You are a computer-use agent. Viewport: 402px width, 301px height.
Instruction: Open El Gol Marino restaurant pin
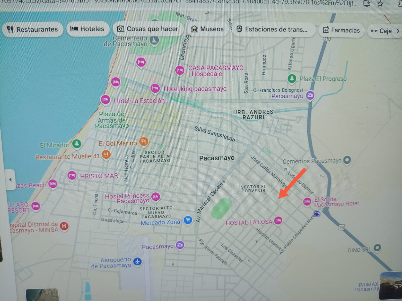click(x=144, y=142)
